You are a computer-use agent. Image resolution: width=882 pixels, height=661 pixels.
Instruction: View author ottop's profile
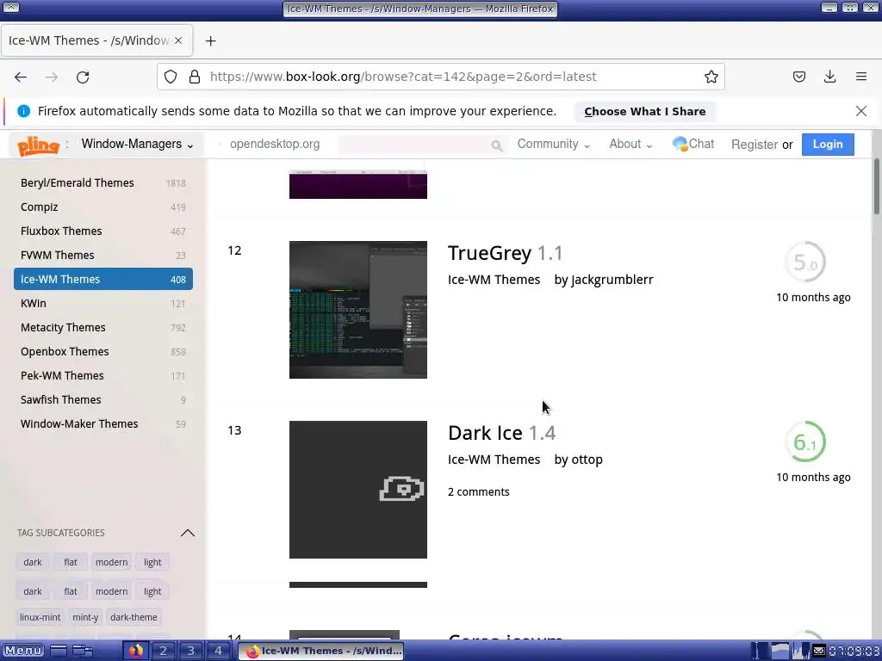pyautogui.click(x=587, y=460)
